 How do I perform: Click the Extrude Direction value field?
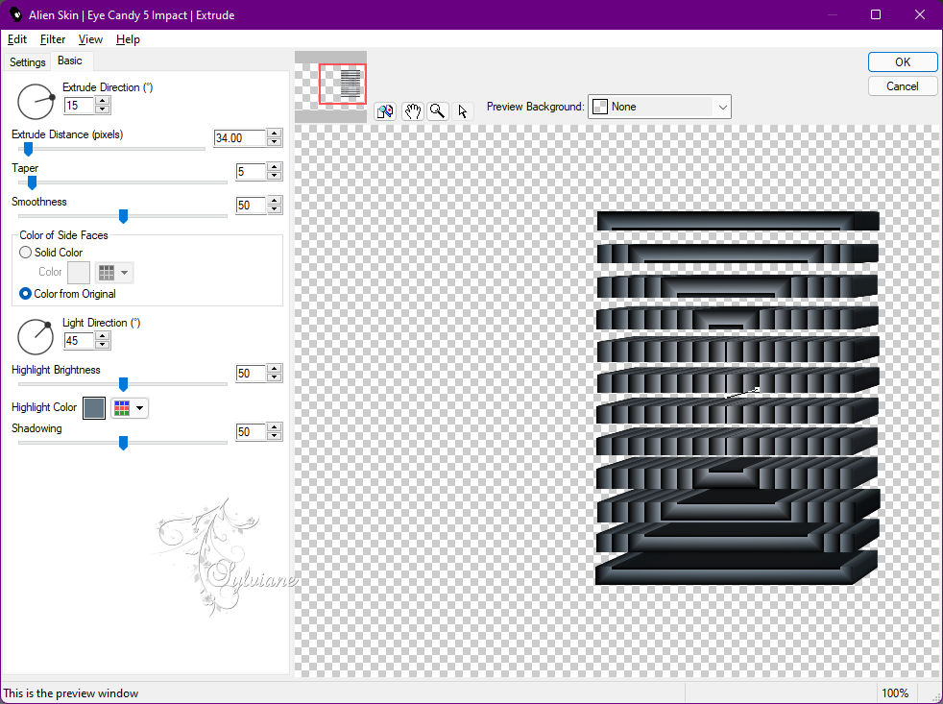click(79, 106)
